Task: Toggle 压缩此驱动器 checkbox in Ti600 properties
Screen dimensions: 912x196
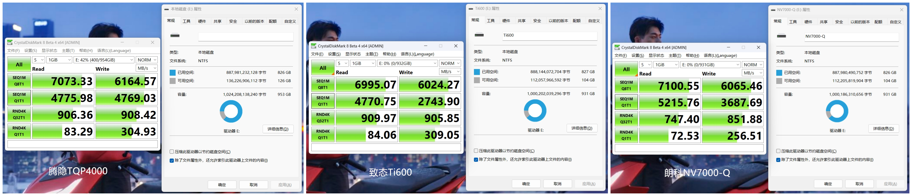Action: (476, 151)
